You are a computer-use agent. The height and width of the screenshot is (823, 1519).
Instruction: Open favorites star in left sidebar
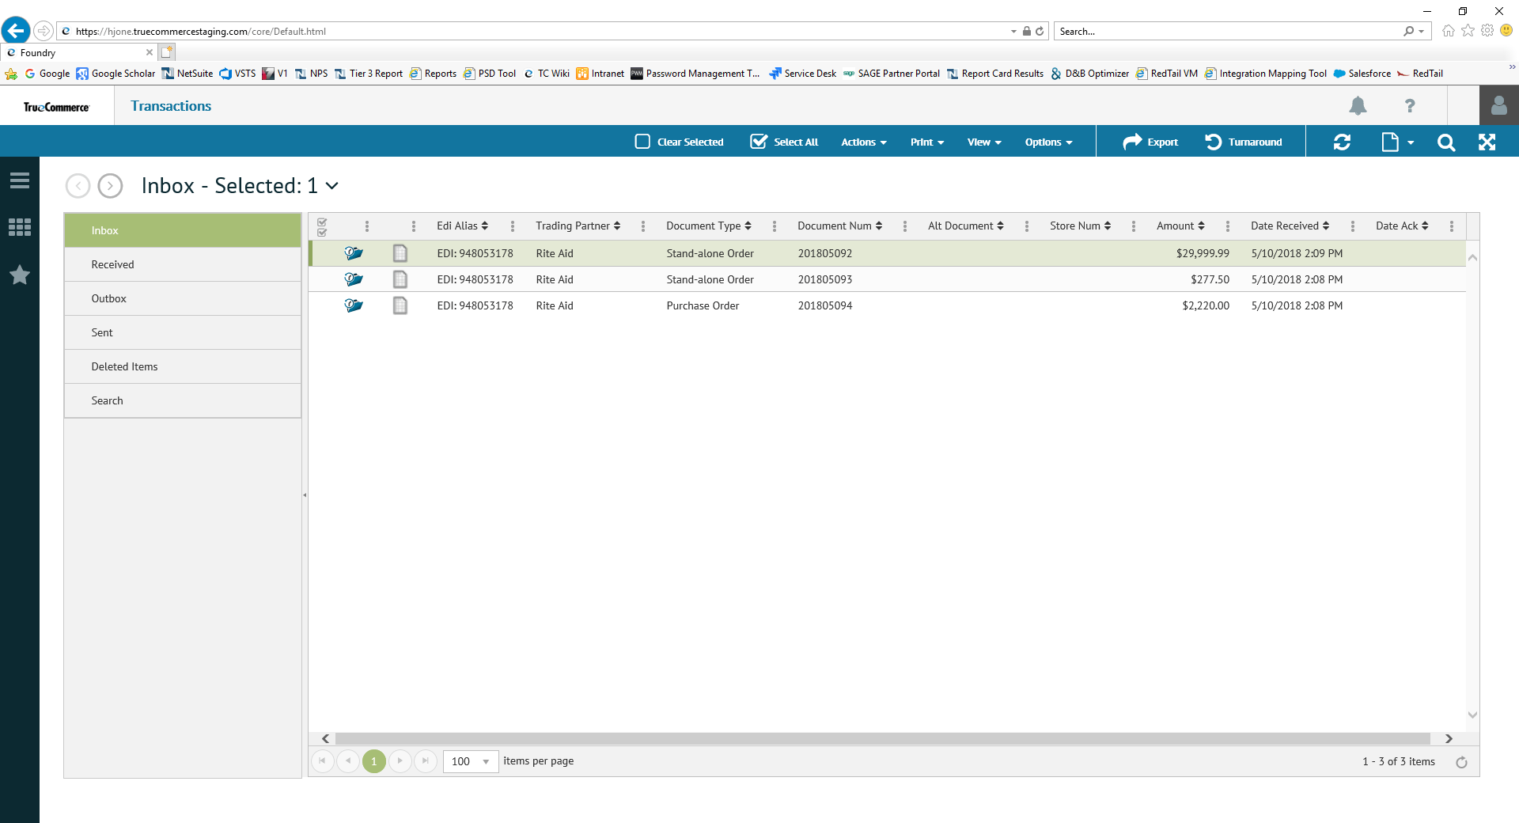pos(20,275)
